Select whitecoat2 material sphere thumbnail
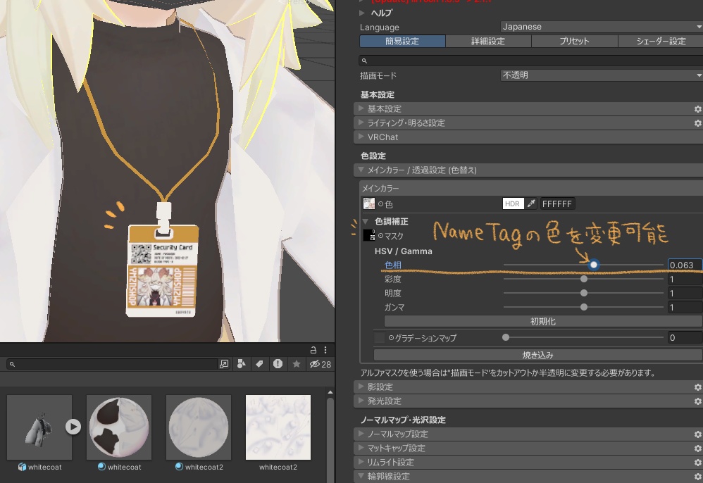Image resolution: width=703 pixels, height=483 pixels. click(x=199, y=427)
